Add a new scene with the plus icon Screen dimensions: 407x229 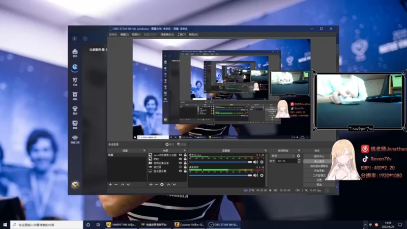(110, 184)
